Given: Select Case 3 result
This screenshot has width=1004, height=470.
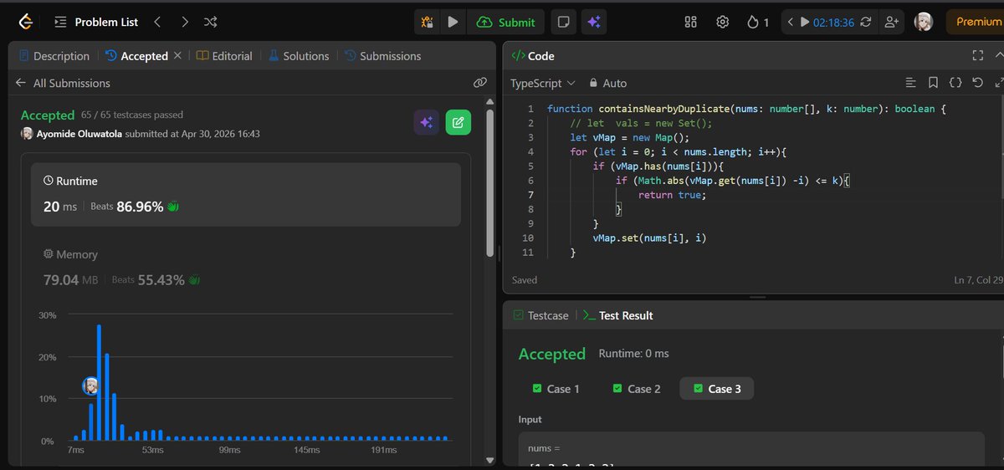Looking at the screenshot, I should pos(717,389).
